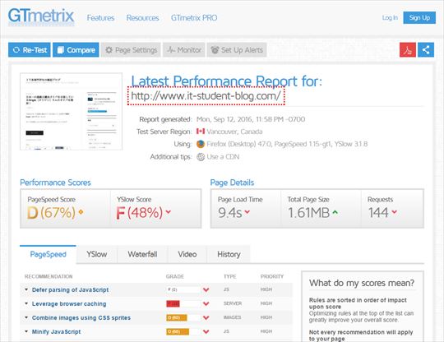Click the PRIORITY column header
444x342 pixels.
point(272,276)
